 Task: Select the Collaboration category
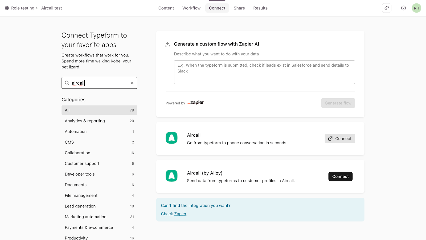99,153
